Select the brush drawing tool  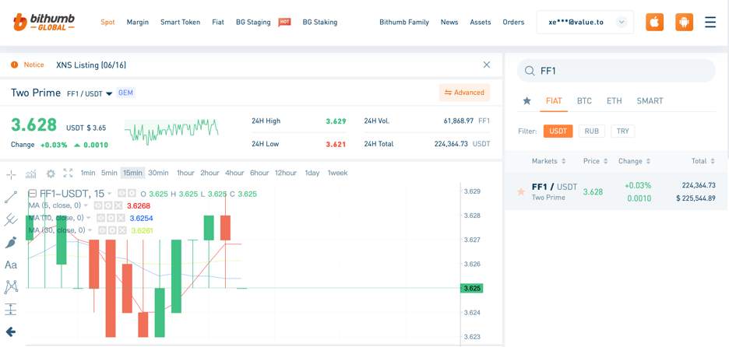(x=11, y=242)
